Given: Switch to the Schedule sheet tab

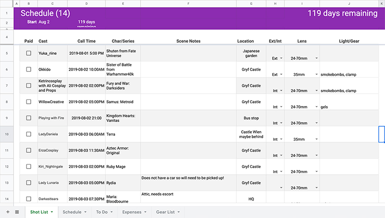Looking at the screenshot, I should [x=72, y=212].
